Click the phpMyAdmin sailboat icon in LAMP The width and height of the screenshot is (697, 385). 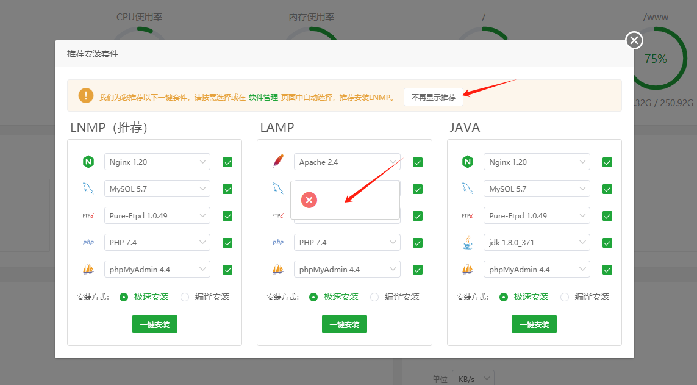278,269
